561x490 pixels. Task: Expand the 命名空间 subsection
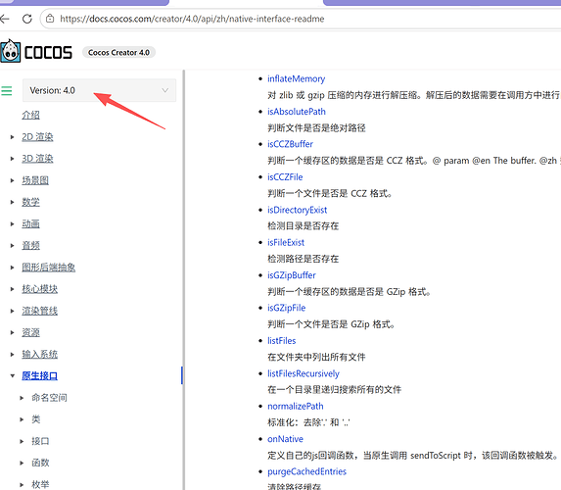(x=22, y=398)
